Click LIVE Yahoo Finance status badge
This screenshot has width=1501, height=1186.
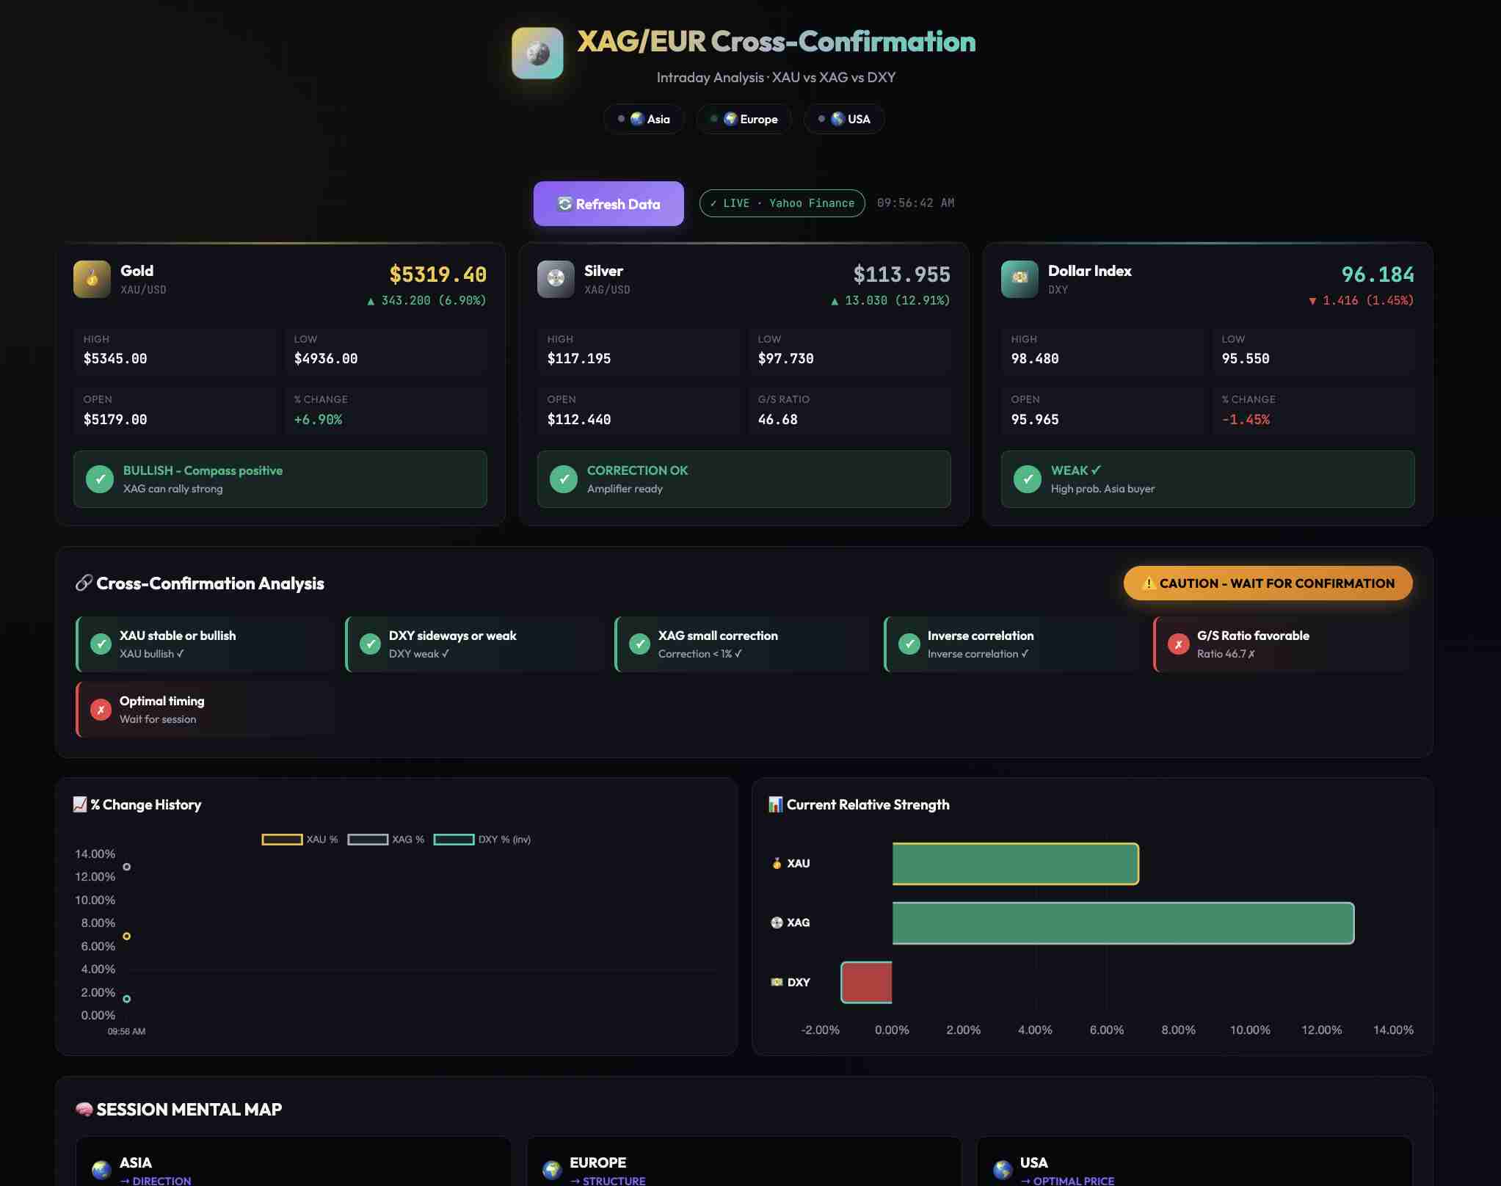tap(782, 203)
